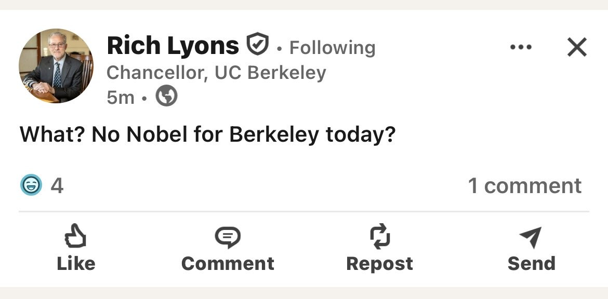Screen dimensions: 608x299
Task: Show the 1 comment thread
Action: pyautogui.click(x=524, y=186)
